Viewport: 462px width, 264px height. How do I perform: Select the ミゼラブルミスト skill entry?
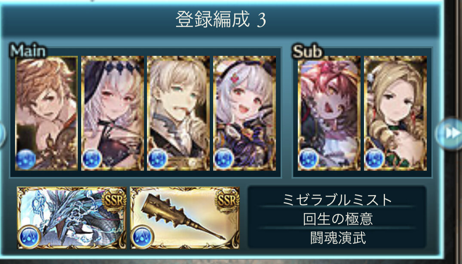pyautogui.click(x=337, y=200)
